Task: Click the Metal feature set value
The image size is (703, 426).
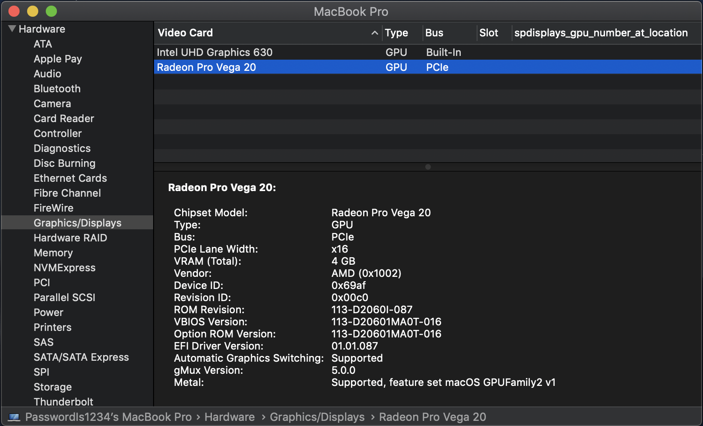Action: click(443, 382)
